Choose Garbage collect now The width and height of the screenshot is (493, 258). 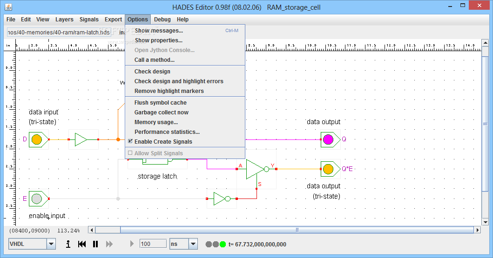(x=185, y=112)
